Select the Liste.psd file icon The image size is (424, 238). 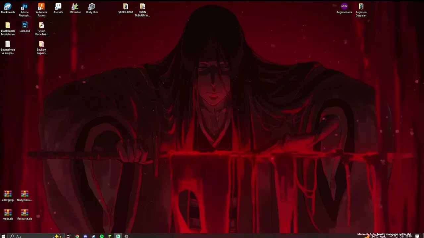pyautogui.click(x=25, y=27)
